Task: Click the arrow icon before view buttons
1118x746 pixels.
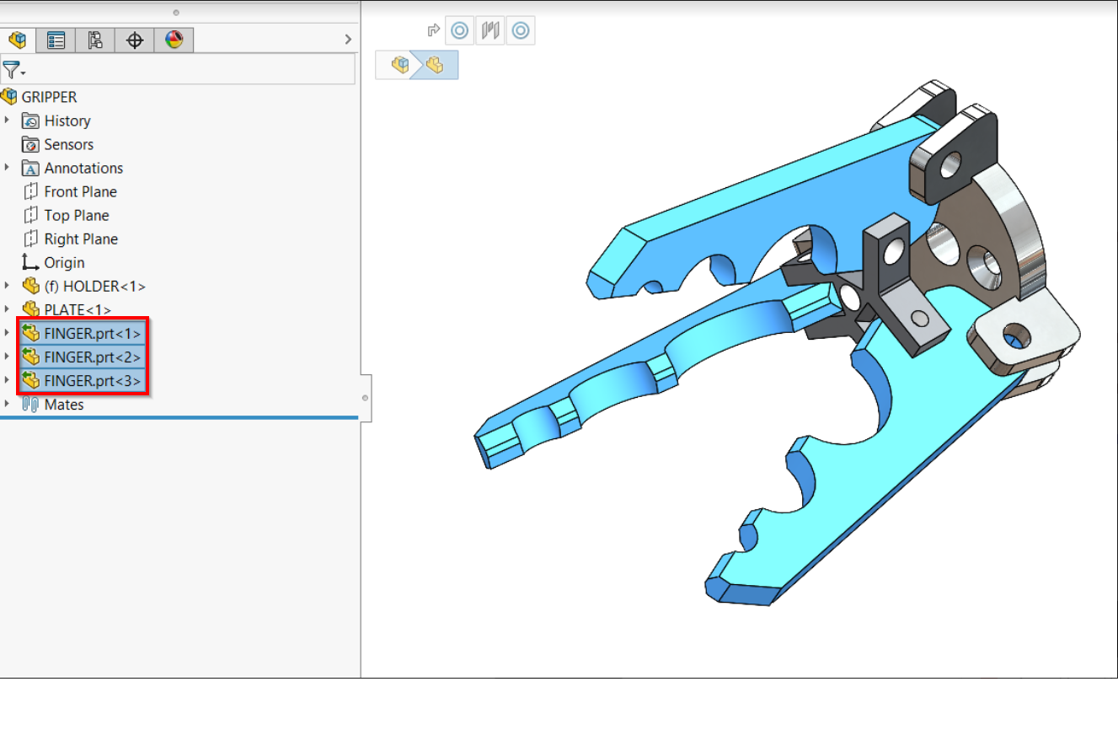Action: tap(434, 31)
